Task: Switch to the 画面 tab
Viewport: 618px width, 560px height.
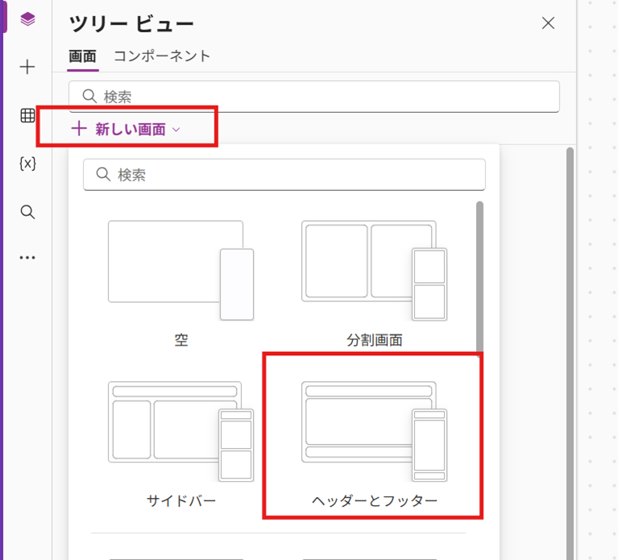Action: tap(82, 56)
